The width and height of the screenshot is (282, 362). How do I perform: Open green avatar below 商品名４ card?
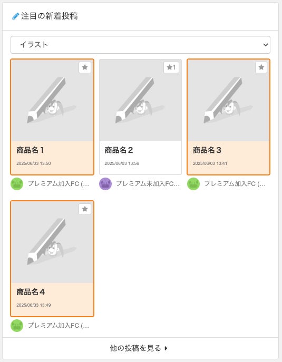[x=17, y=326]
